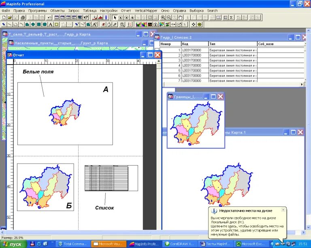The height and width of the screenshot is (248, 311).
Task: Click the Номер column header in list
Action: coord(170,44)
